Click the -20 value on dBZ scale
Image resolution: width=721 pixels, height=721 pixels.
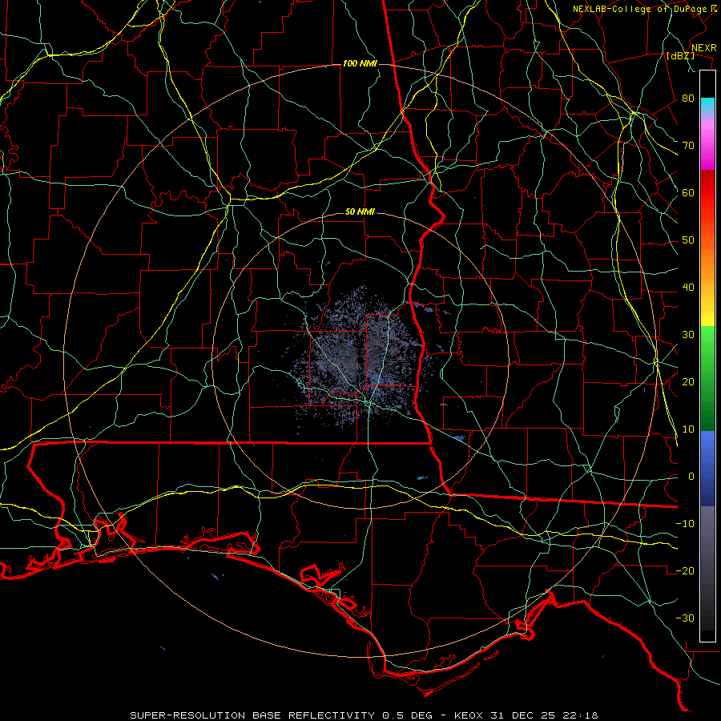(x=685, y=571)
